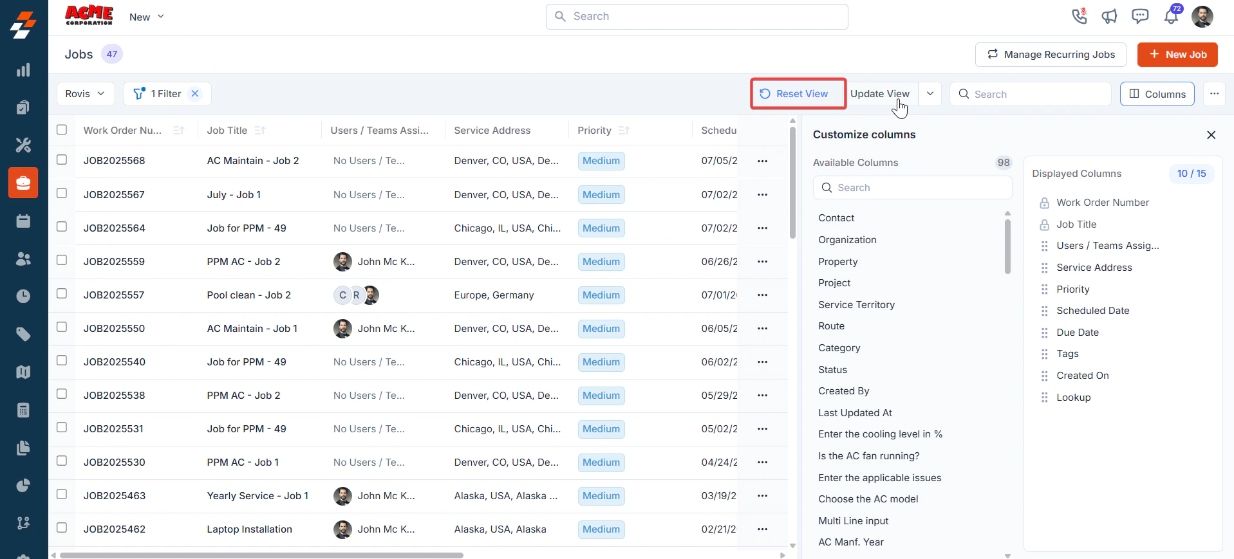Click the New Job button
Screen dimensions: 1234x559
(1177, 55)
